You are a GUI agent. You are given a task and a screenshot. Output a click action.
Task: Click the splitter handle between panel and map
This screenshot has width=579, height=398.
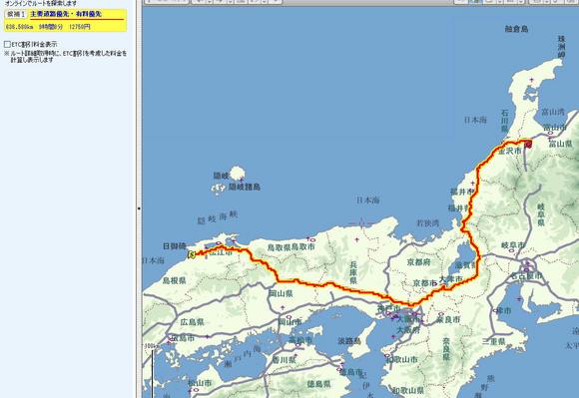139,208
